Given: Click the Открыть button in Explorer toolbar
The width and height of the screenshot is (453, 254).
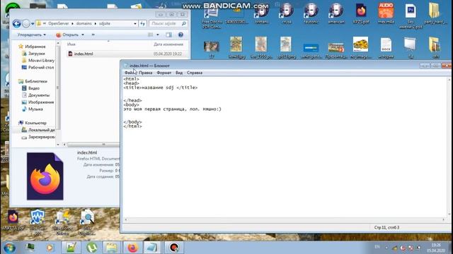Looking at the screenshot, I should point(67,35).
